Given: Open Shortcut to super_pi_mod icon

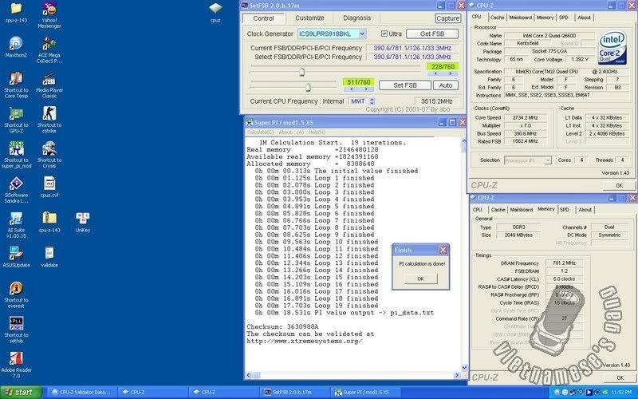Looking at the screenshot, I should coord(16,155).
